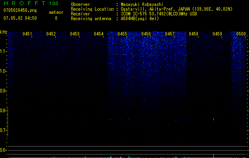Click the date stamp 07.05.02 04:50
Image resolution: width=249 pixels, height=158 pixels.
20,18
